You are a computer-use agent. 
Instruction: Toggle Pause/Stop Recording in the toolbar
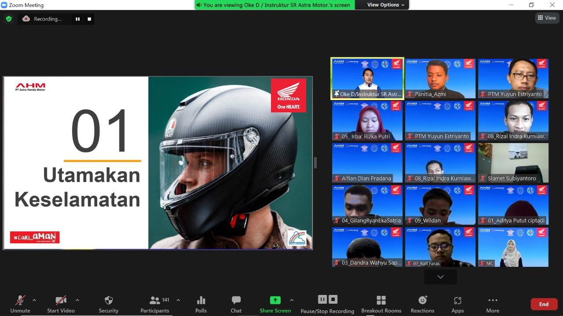point(327,304)
